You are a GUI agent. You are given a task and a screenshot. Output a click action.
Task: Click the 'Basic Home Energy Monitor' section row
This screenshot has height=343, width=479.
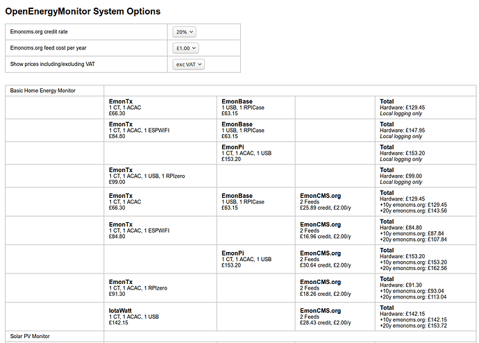click(241, 91)
